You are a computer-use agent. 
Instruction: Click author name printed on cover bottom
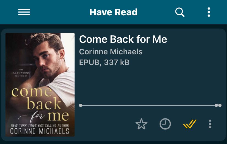40,131
